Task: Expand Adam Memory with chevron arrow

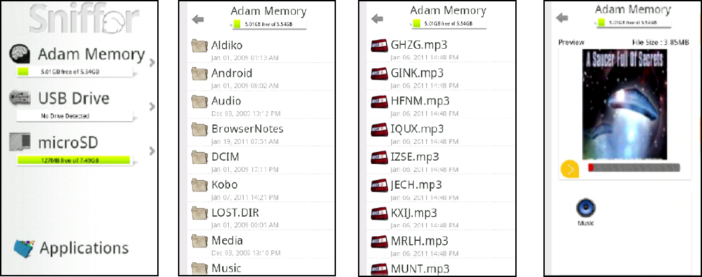Action: [x=152, y=62]
